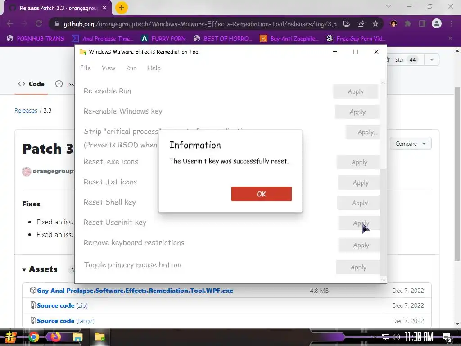The image size is (461, 346).
Task: Open the notification center icon
Action: click(447, 338)
